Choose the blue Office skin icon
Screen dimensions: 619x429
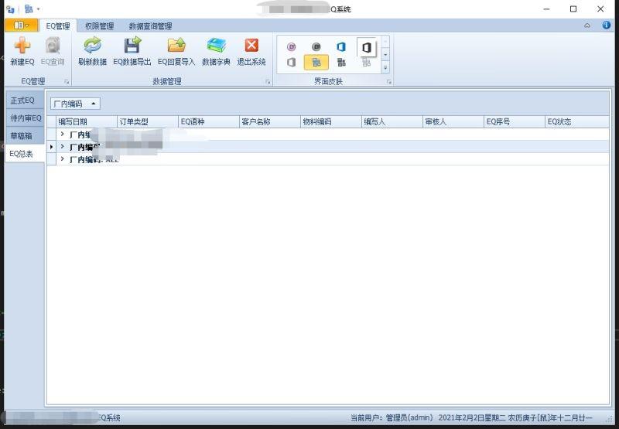pyautogui.click(x=340, y=46)
